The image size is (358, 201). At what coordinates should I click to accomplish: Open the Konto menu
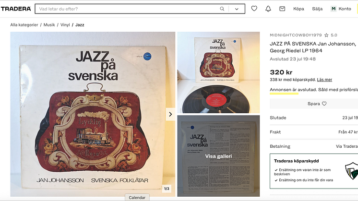(345, 9)
